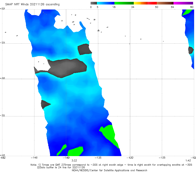
Task: Click the brown segment of the color bar
Action: (x=165, y=3)
